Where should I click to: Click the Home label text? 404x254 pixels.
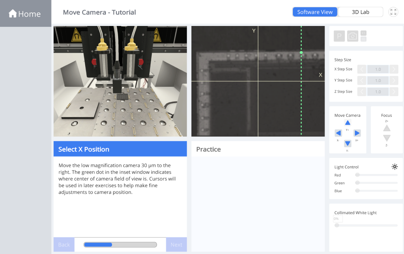(x=29, y=14)
